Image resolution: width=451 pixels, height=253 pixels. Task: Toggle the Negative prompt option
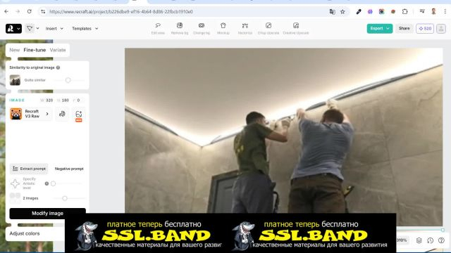tap(69, 169)
